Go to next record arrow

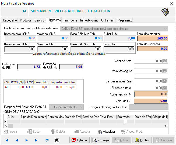[x=26, y=140]
